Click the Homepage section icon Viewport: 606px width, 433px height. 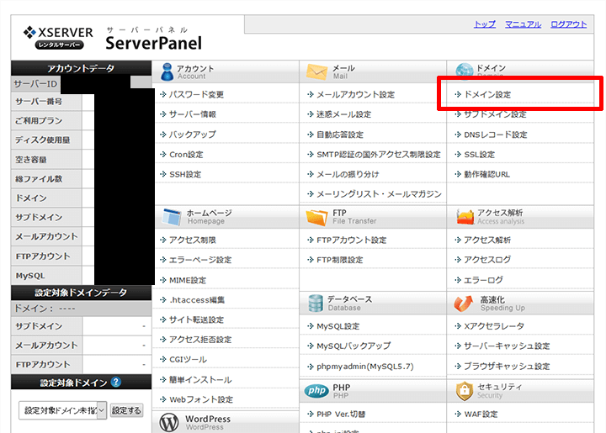coord(171,217)
